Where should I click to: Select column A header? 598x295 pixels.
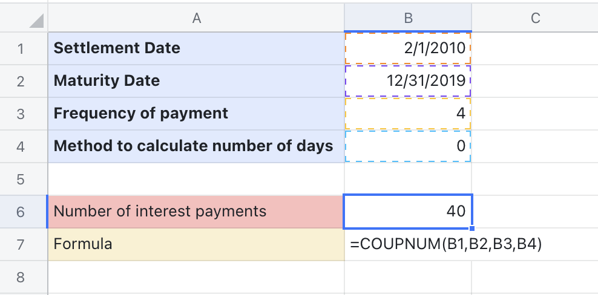click(196, 18)
